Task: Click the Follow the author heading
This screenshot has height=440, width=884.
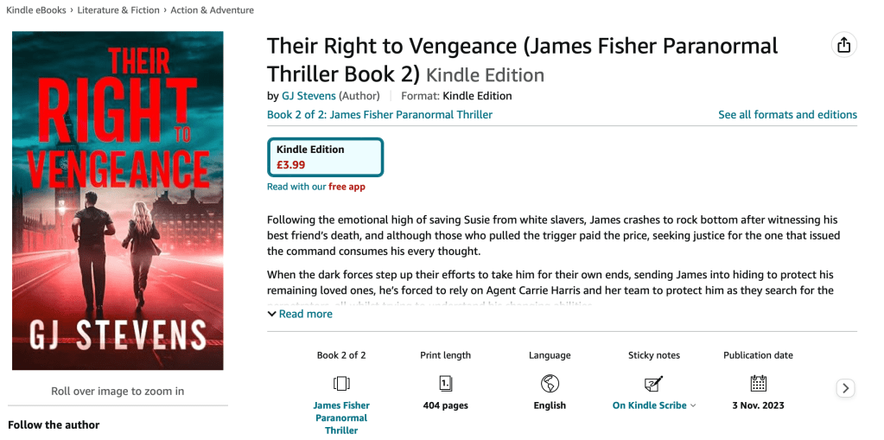Action: tap(54, 424)
